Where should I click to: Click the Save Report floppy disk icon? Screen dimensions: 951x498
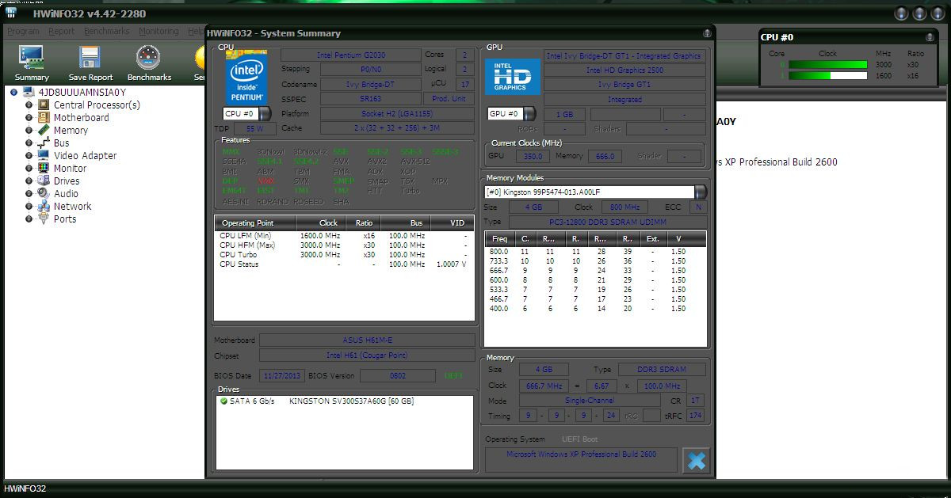[x=89, y=57]
